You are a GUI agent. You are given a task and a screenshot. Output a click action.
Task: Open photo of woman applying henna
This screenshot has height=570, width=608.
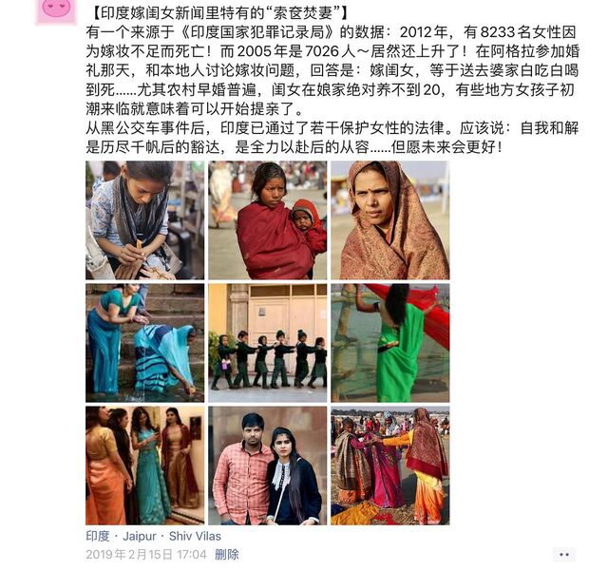(145, 220)
